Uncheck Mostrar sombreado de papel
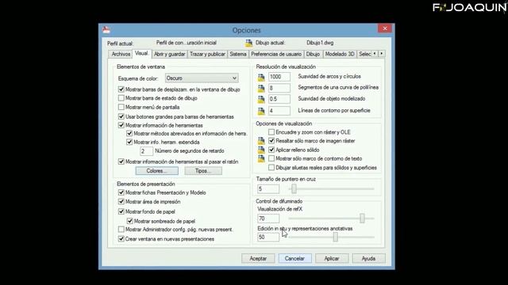The height and width of the screenshot is (285, 508). click(129, 221)
